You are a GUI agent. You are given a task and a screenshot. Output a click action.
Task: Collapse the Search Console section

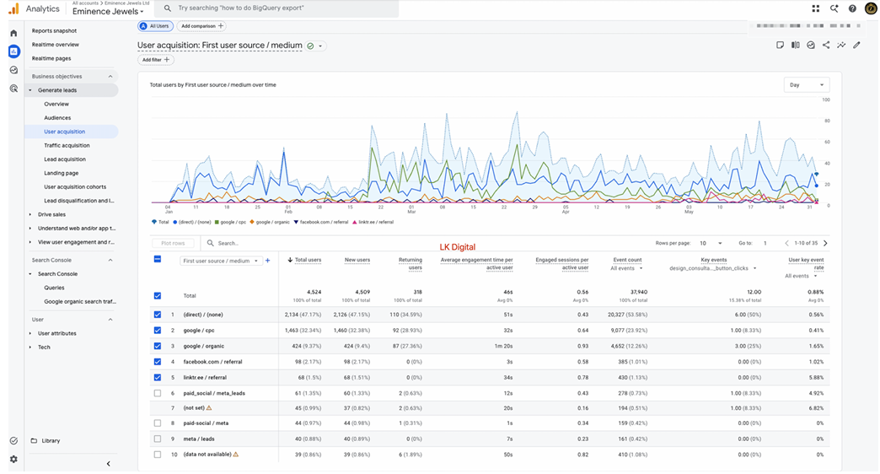coord(110,261)
